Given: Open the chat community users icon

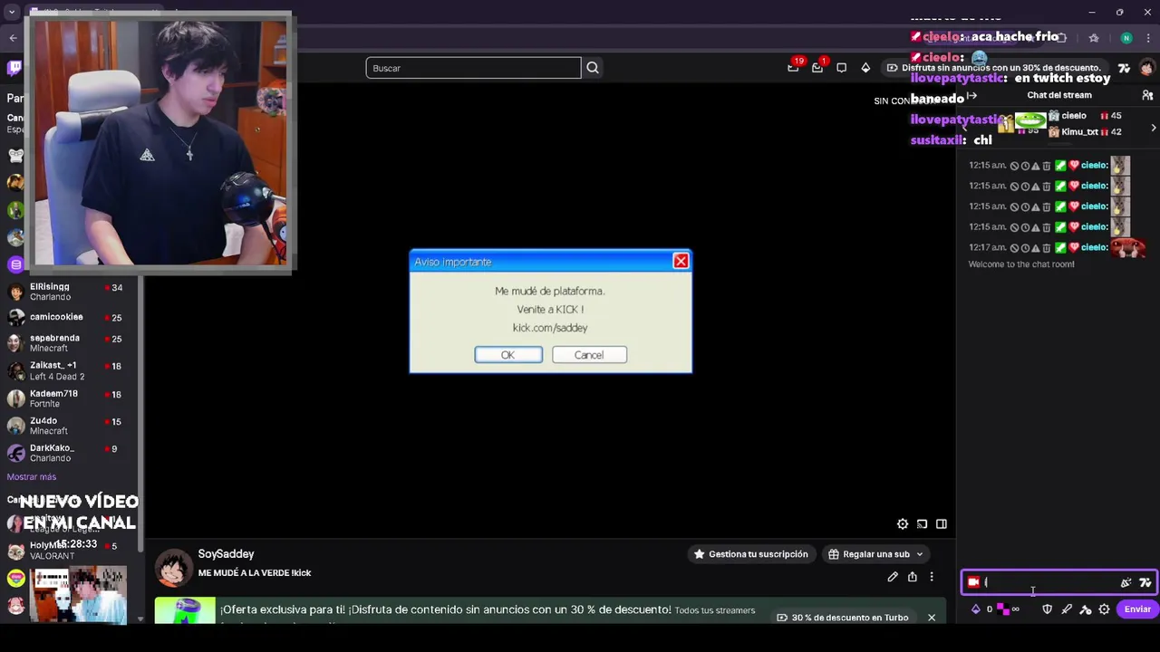Looking at the screenshot, I should point(1147,95).
